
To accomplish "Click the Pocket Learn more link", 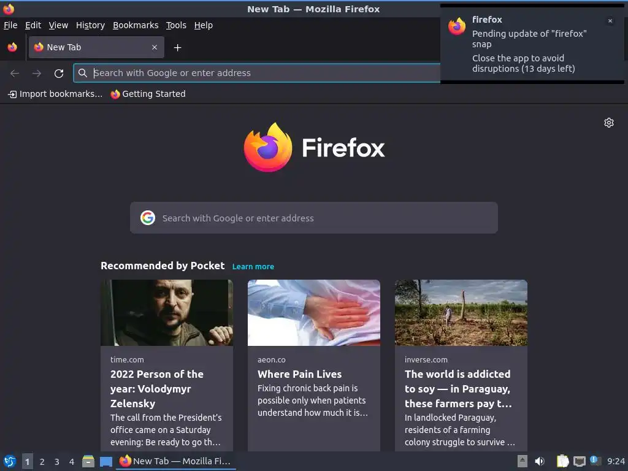I will pyautogui.click(x=253, y=267).
